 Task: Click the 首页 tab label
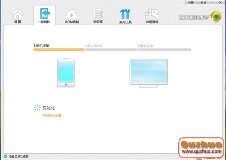pyautogui.click(x=18, y=22)
